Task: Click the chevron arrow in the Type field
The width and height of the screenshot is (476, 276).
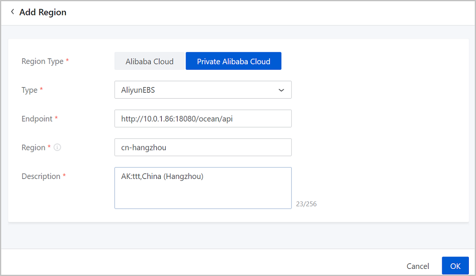Action: pos(281,90)
